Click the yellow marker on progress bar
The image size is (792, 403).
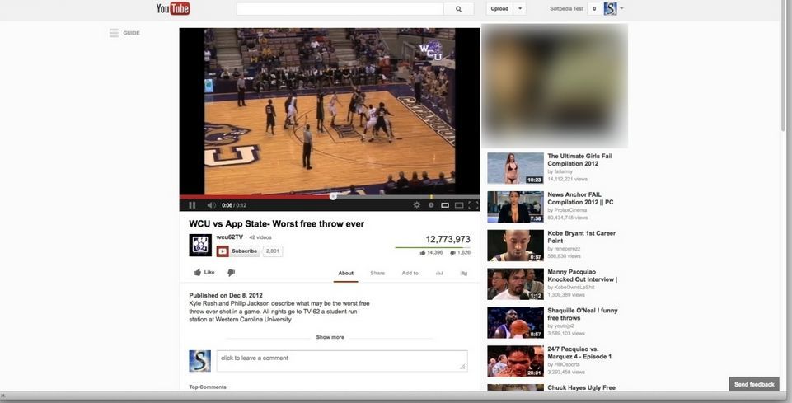(431, 196)
